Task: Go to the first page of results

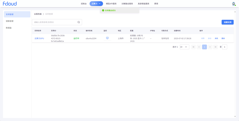Action: 193,47
